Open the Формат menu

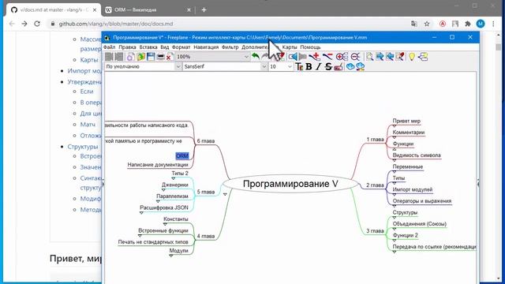[181, 47]
